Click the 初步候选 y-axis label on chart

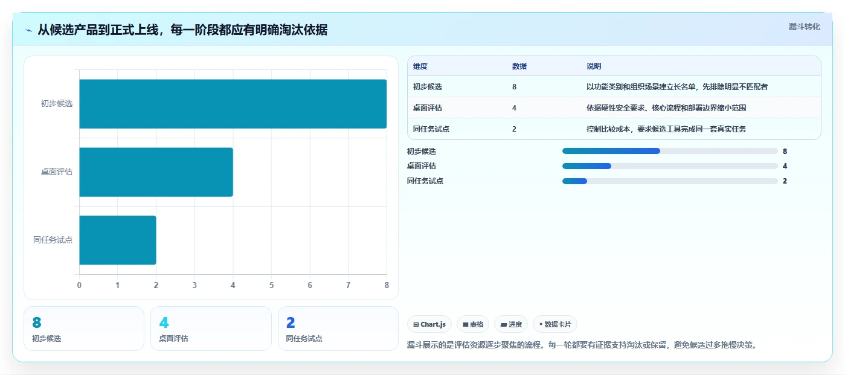[x=57, y=104]
